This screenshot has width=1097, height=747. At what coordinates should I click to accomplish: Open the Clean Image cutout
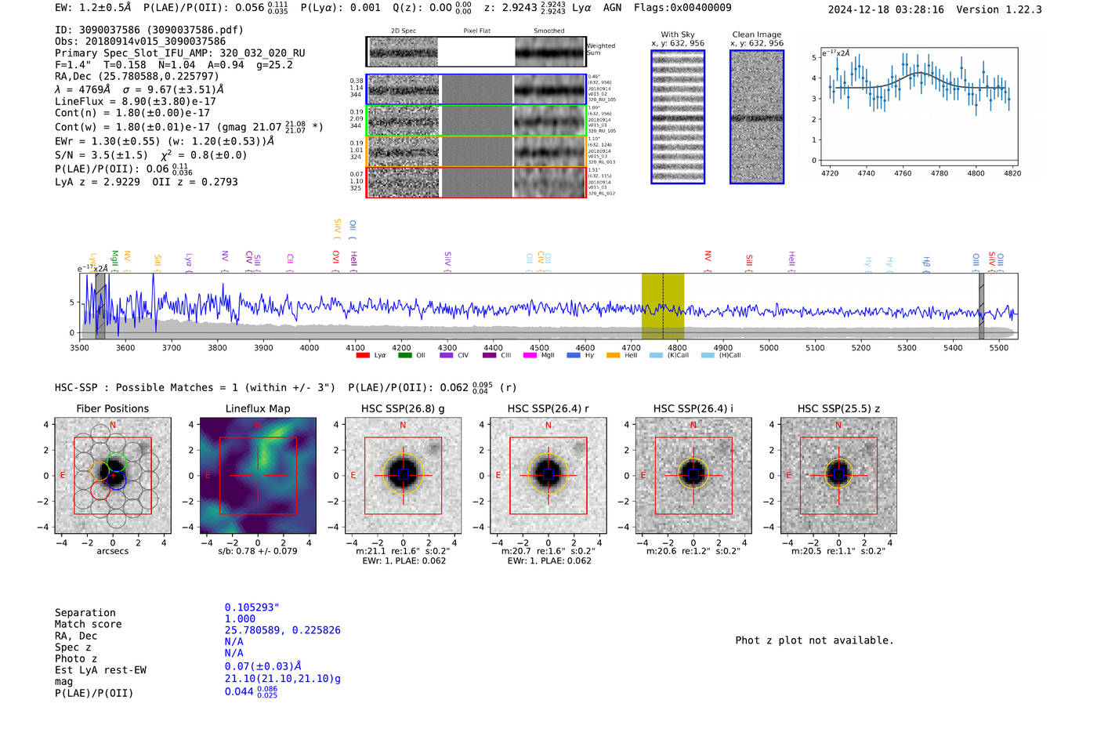pyautogui.click(x=757, y=117)
